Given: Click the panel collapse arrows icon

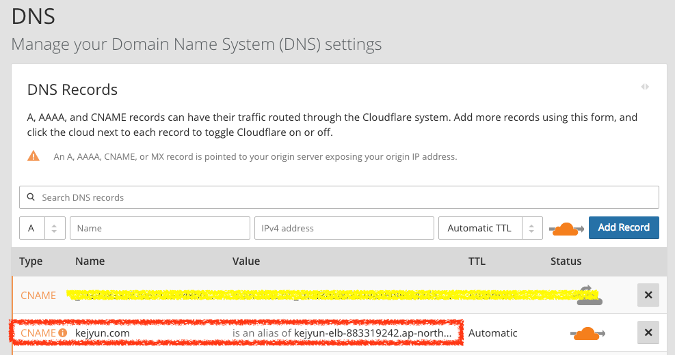Looking at the screenshot, I should 644,87.
